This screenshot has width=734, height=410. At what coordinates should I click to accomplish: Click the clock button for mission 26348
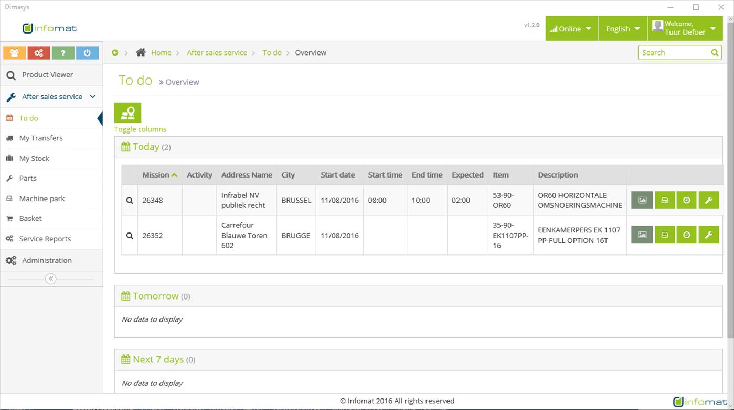pyautogui.click(x=686, y=200)
